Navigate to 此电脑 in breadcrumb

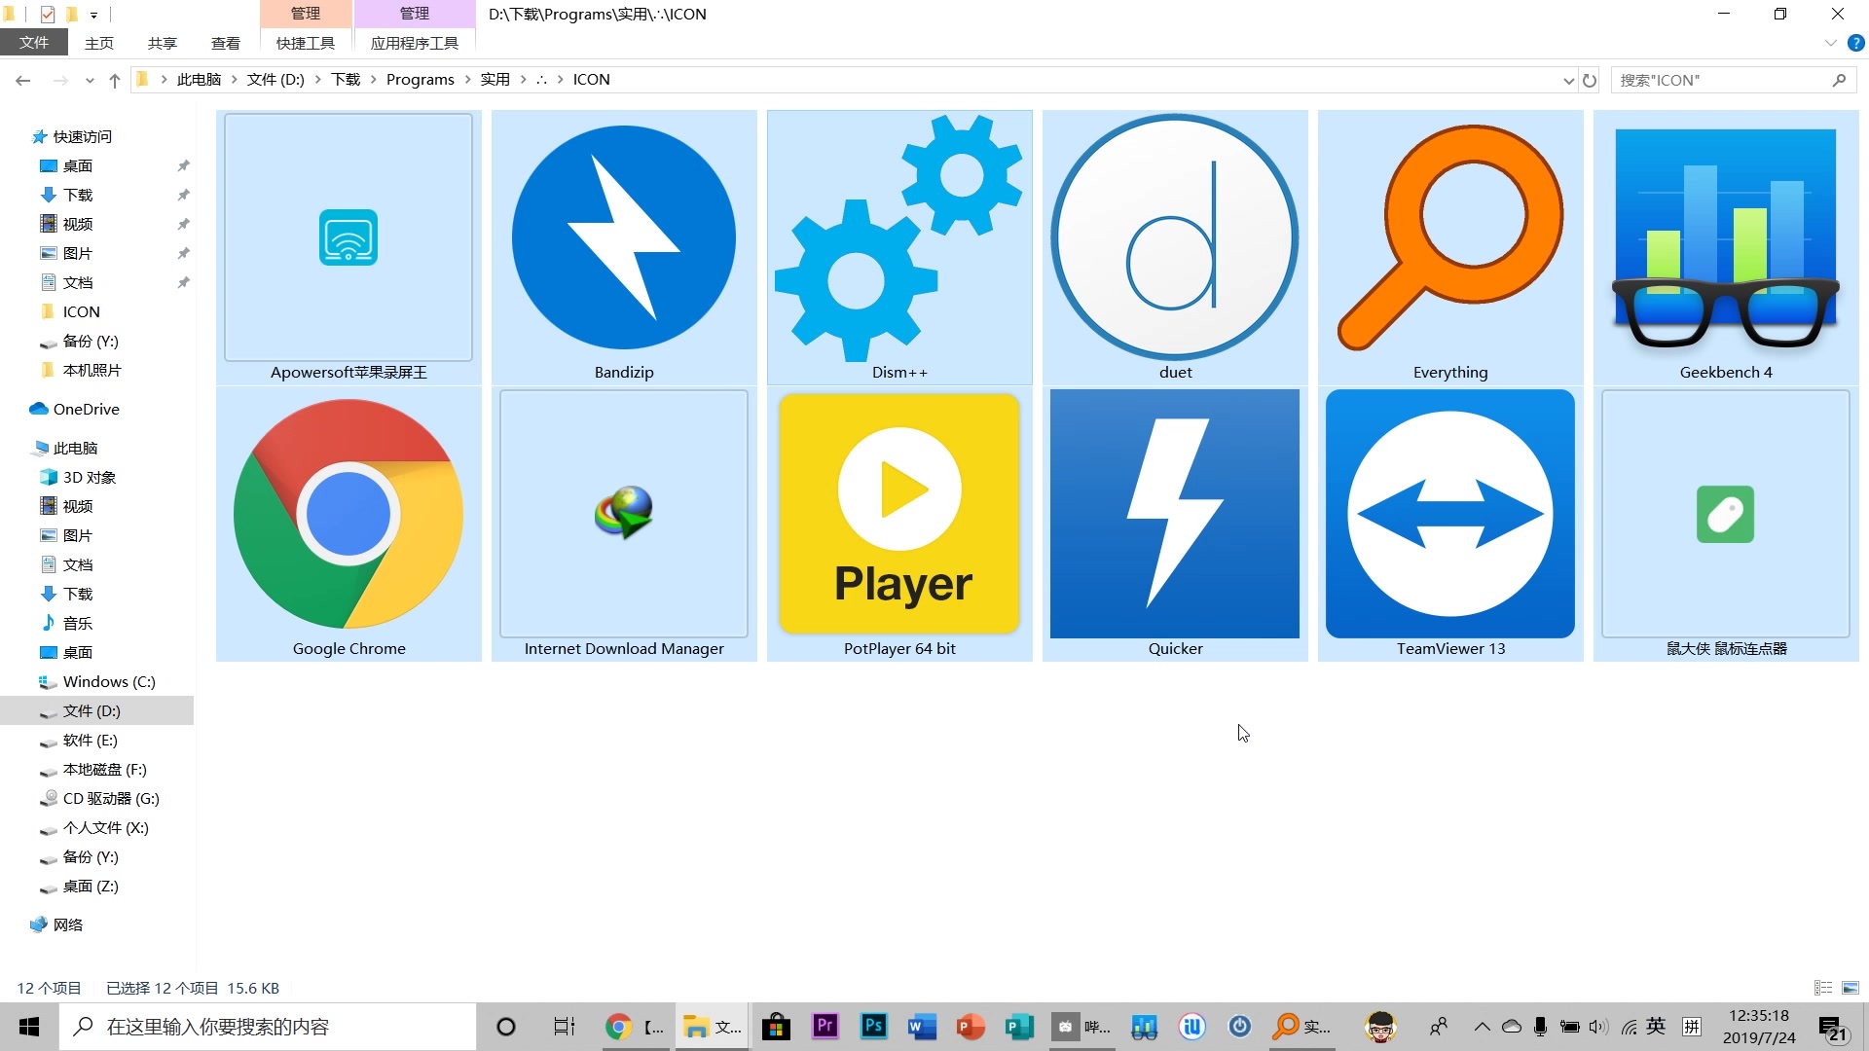(x=199, y=80)
